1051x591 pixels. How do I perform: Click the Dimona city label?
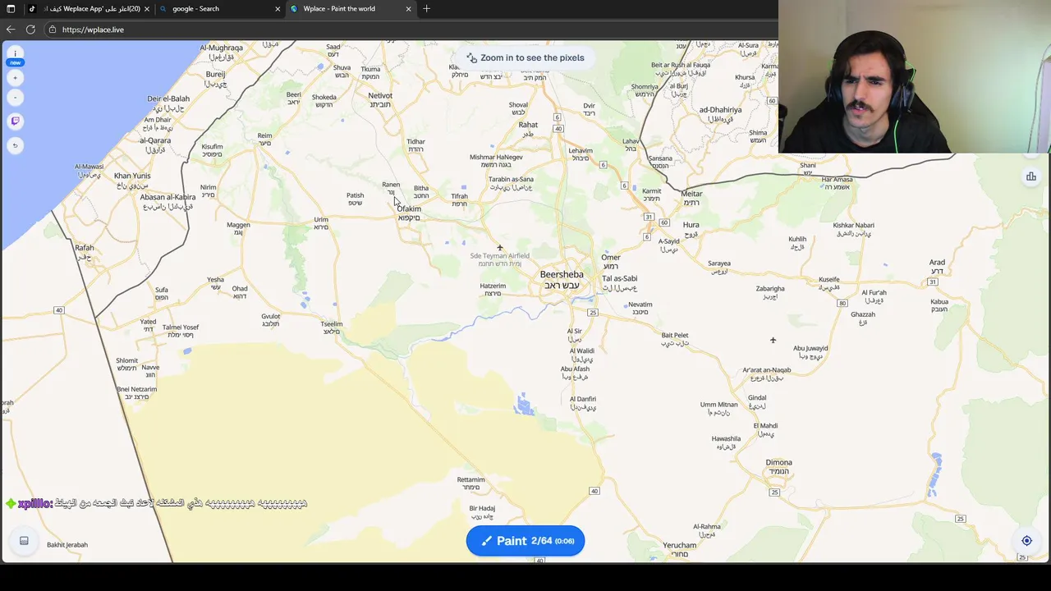point(778,466)
